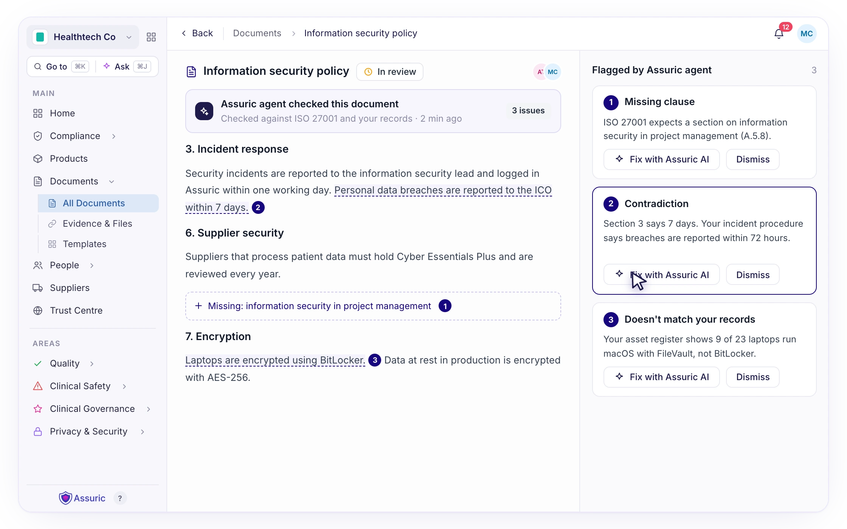Screen dimensions: 847x529
Task: Expand the Compliance menu chevron
Action: pyautogui.click(x=114, y=136)
